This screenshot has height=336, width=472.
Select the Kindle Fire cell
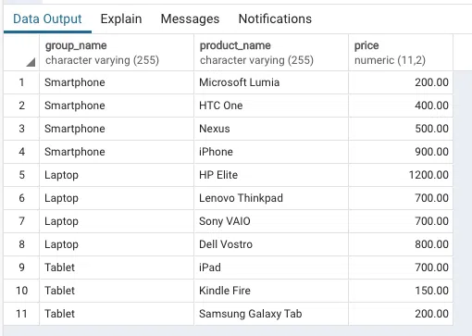[x=271, y=291]
